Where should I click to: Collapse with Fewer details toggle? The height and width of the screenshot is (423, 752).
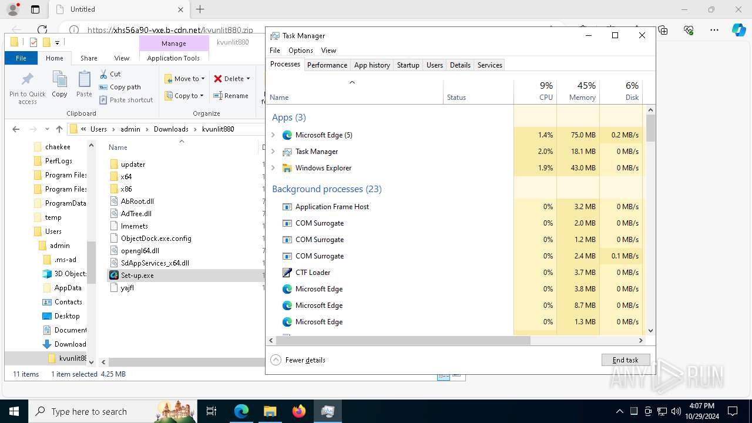(x=298, y=360)
